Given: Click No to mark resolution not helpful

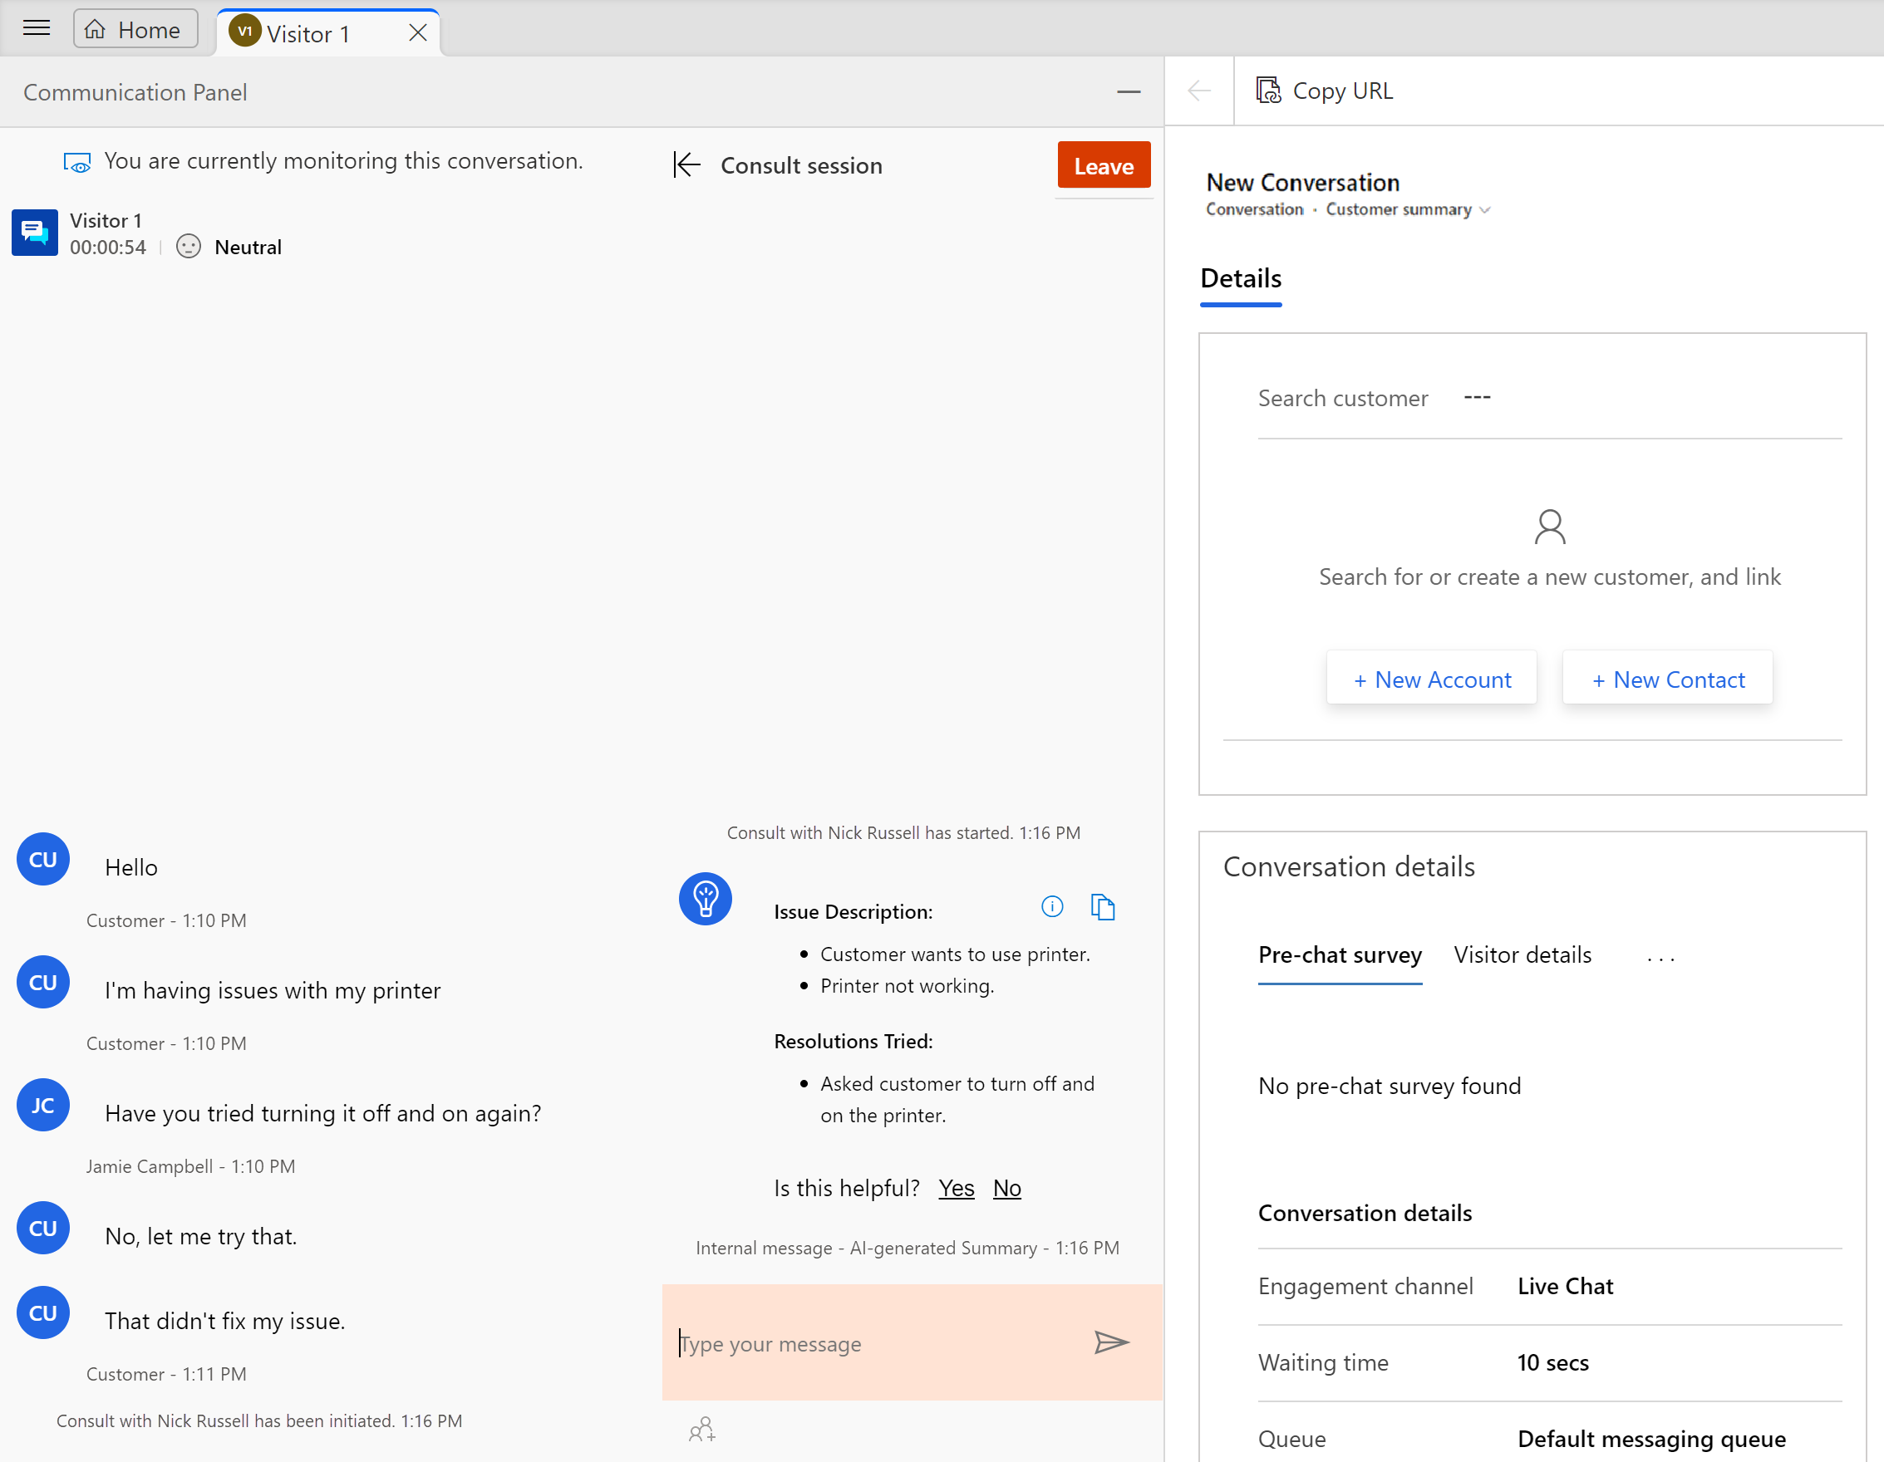Looking at the screenshot, I should pos(1005,1187).
